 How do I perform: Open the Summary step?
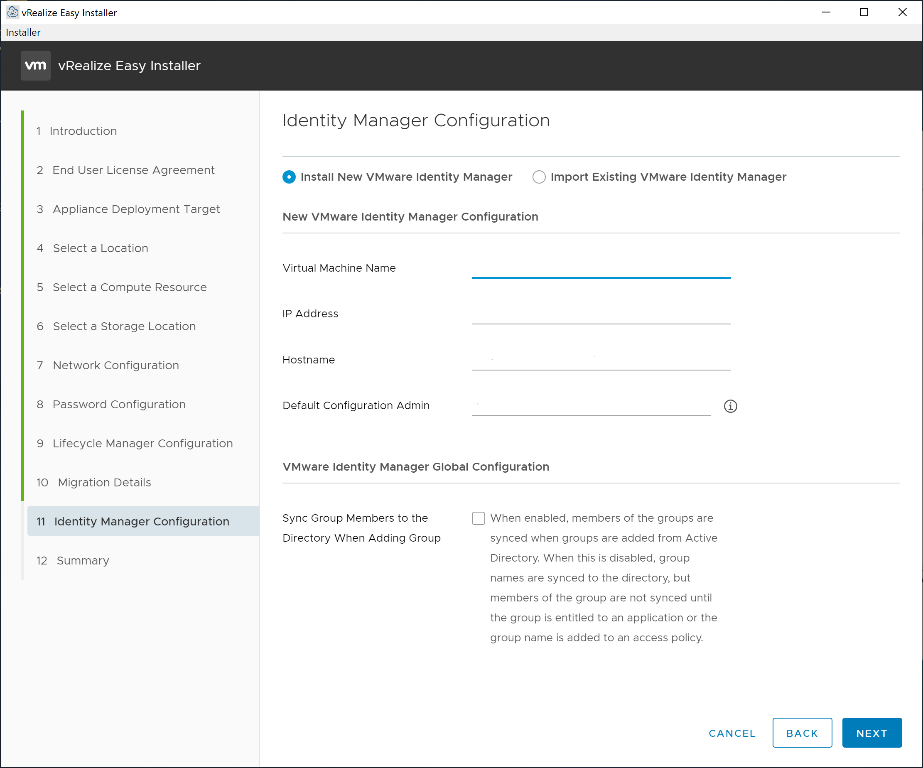pyautogui.click(x=83, y=560)
